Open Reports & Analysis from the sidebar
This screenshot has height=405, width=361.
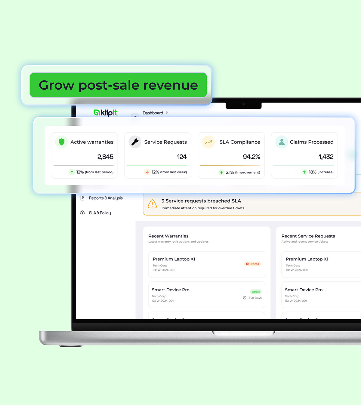click(x=106, y=198)
